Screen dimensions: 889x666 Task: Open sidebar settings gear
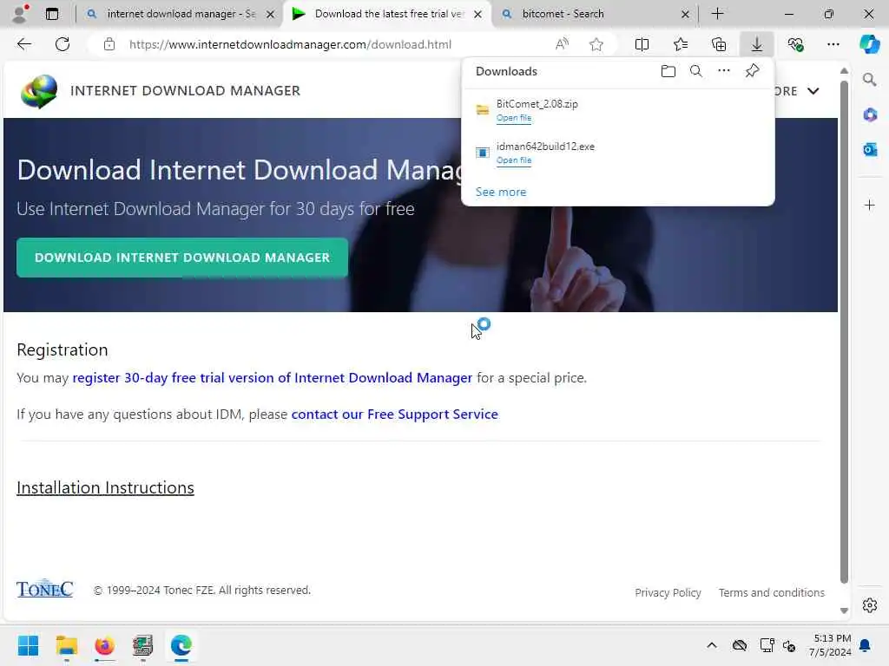(870, 605)
